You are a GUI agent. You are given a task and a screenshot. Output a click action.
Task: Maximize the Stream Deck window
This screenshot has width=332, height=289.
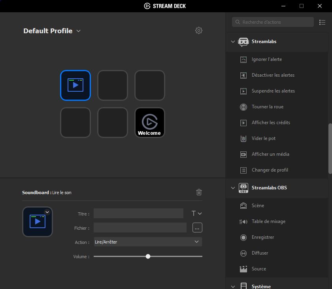click(302, 6)
